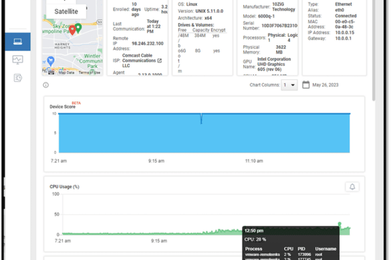Click the 12:50 pm tooltip header
Screen dimensions: 391x260
pos(254,231)
